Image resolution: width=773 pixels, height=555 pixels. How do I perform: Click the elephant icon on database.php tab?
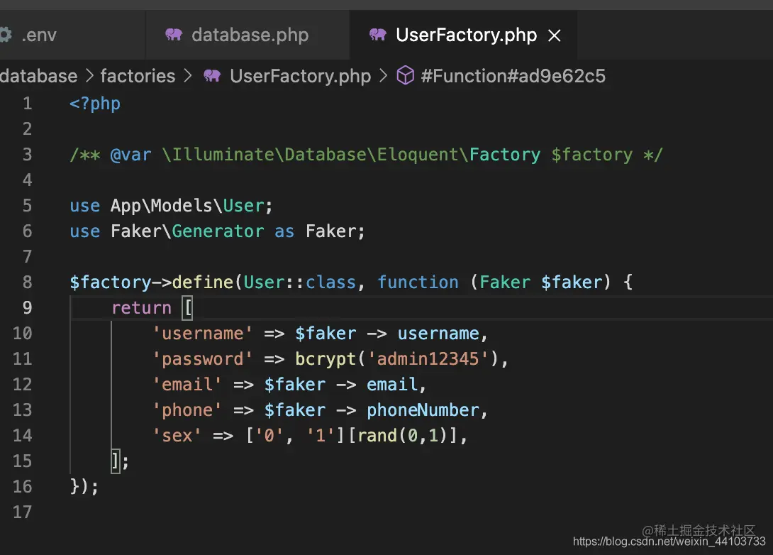(x=174, y=35)
